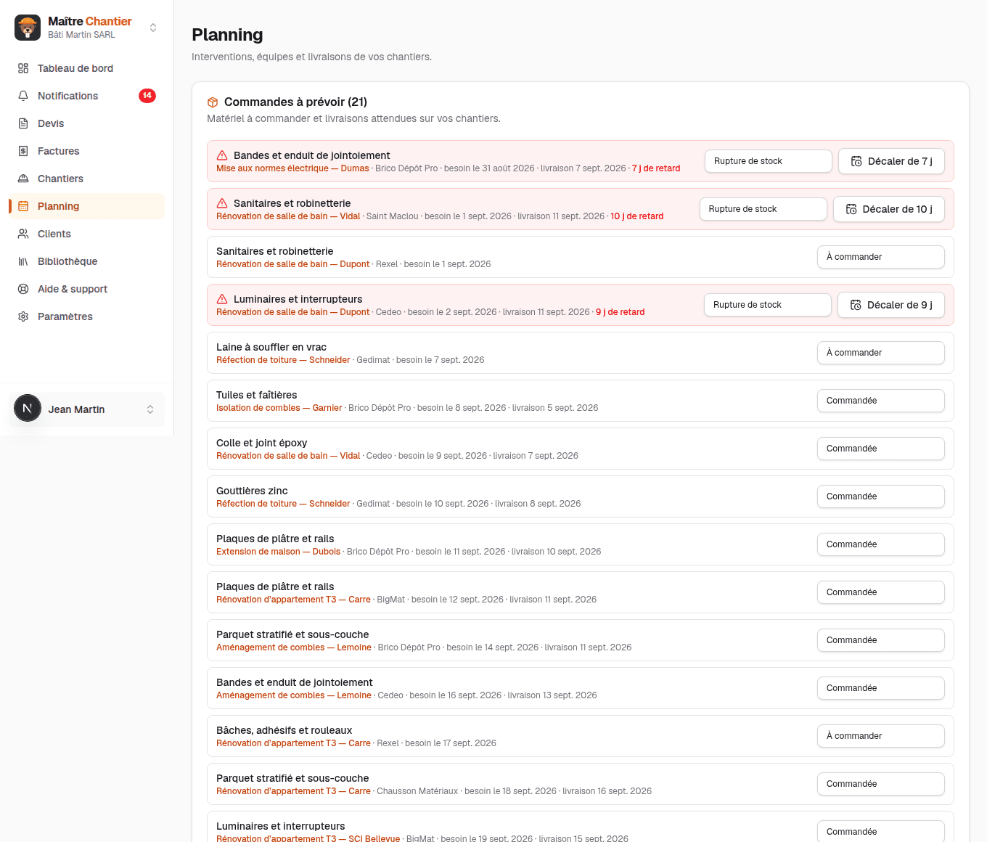This screenshot has height=842, width=987.
Task: Click the 'Commandes à prévoir (21)' heading
Action: tap(295, 102)
